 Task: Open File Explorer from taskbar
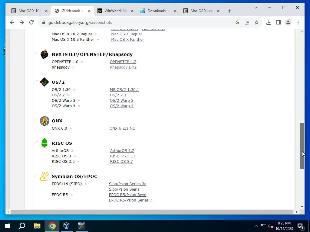click(37, 226)
